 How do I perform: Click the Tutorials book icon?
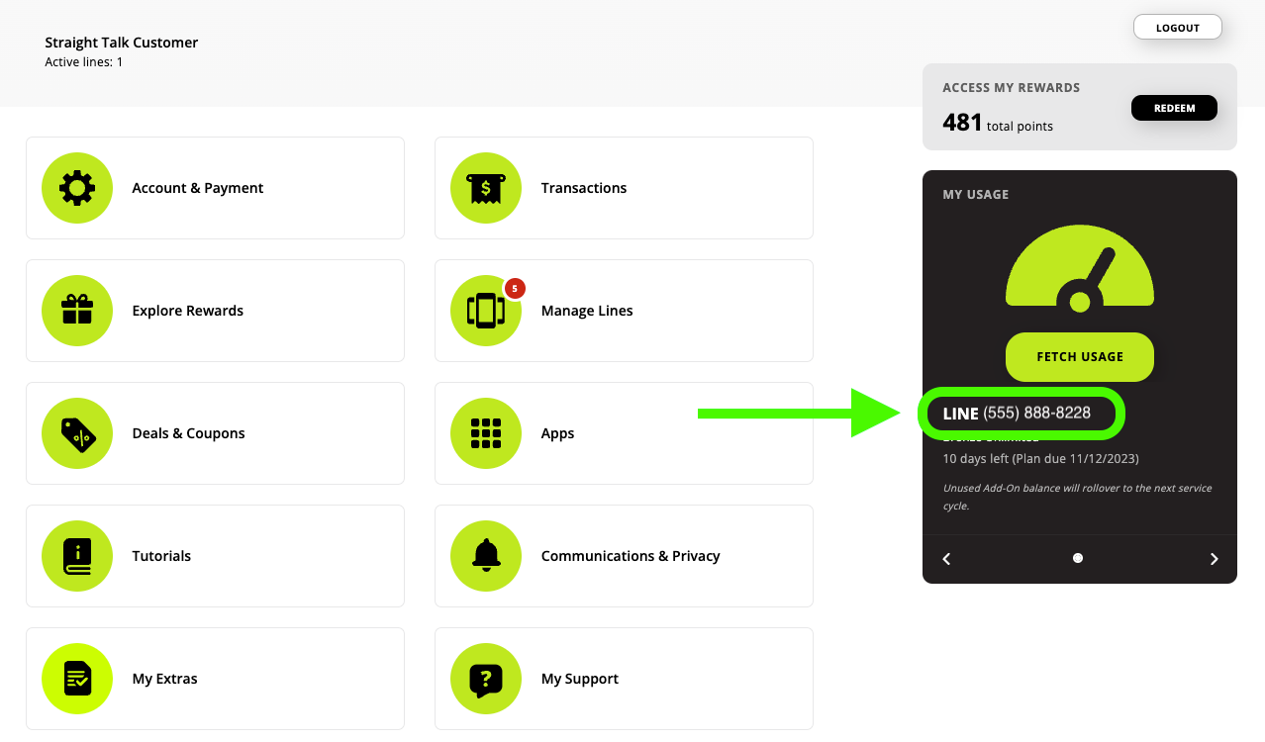click(x=77, y=556)
